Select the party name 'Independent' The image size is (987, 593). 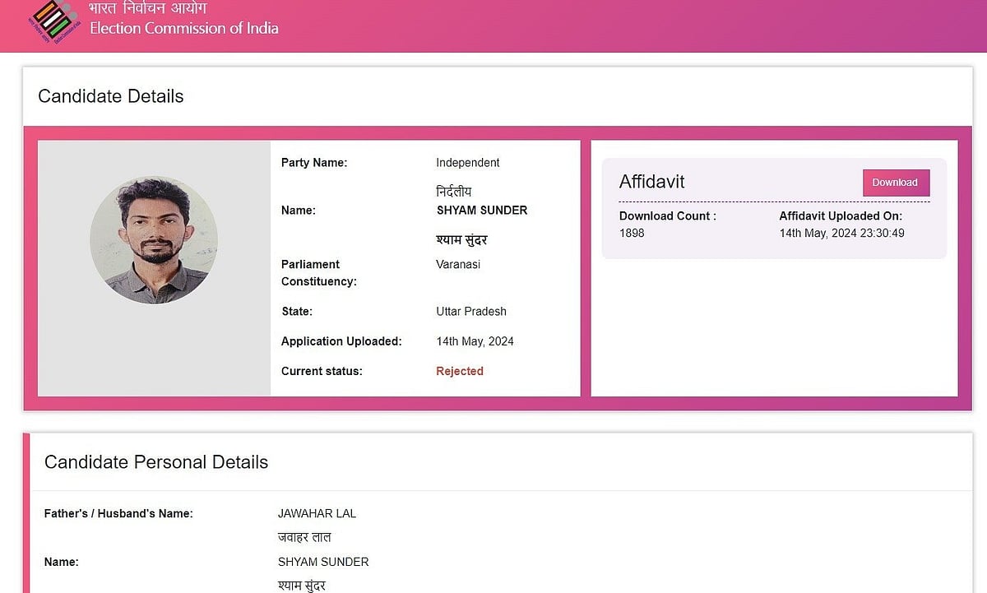point(467,163)
